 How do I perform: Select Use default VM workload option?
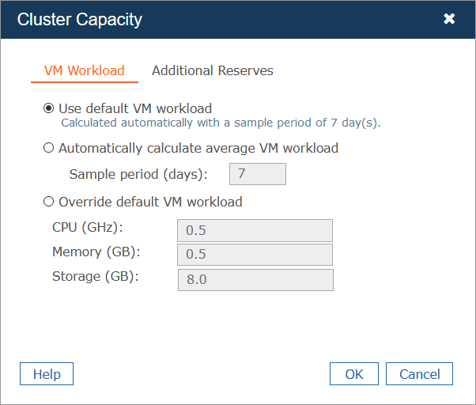pos(48,108)
